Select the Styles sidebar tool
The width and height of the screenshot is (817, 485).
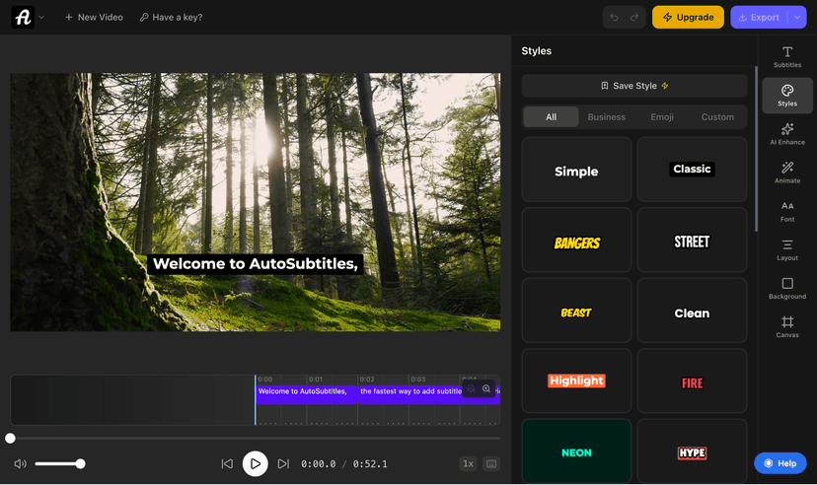point(786,96)
